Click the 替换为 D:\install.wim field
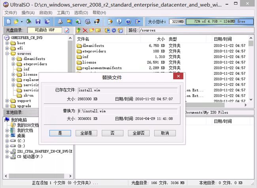 pyautogui.click(x=128, y=111)
